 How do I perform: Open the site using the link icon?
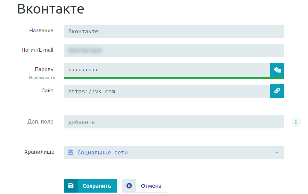tap(277, 91)
